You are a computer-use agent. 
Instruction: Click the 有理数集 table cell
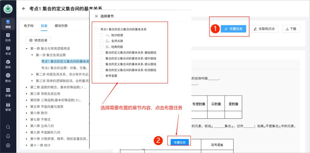[x=199, y=104]
